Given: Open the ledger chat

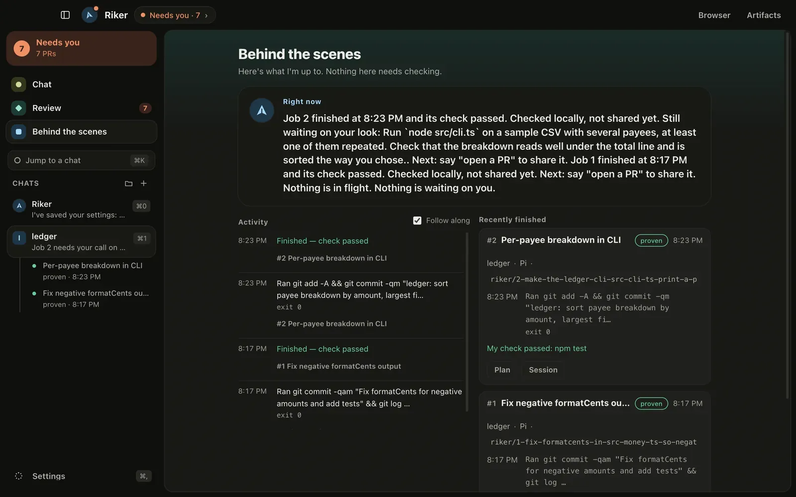Looking at the screenshot, I should pos(82,242).
